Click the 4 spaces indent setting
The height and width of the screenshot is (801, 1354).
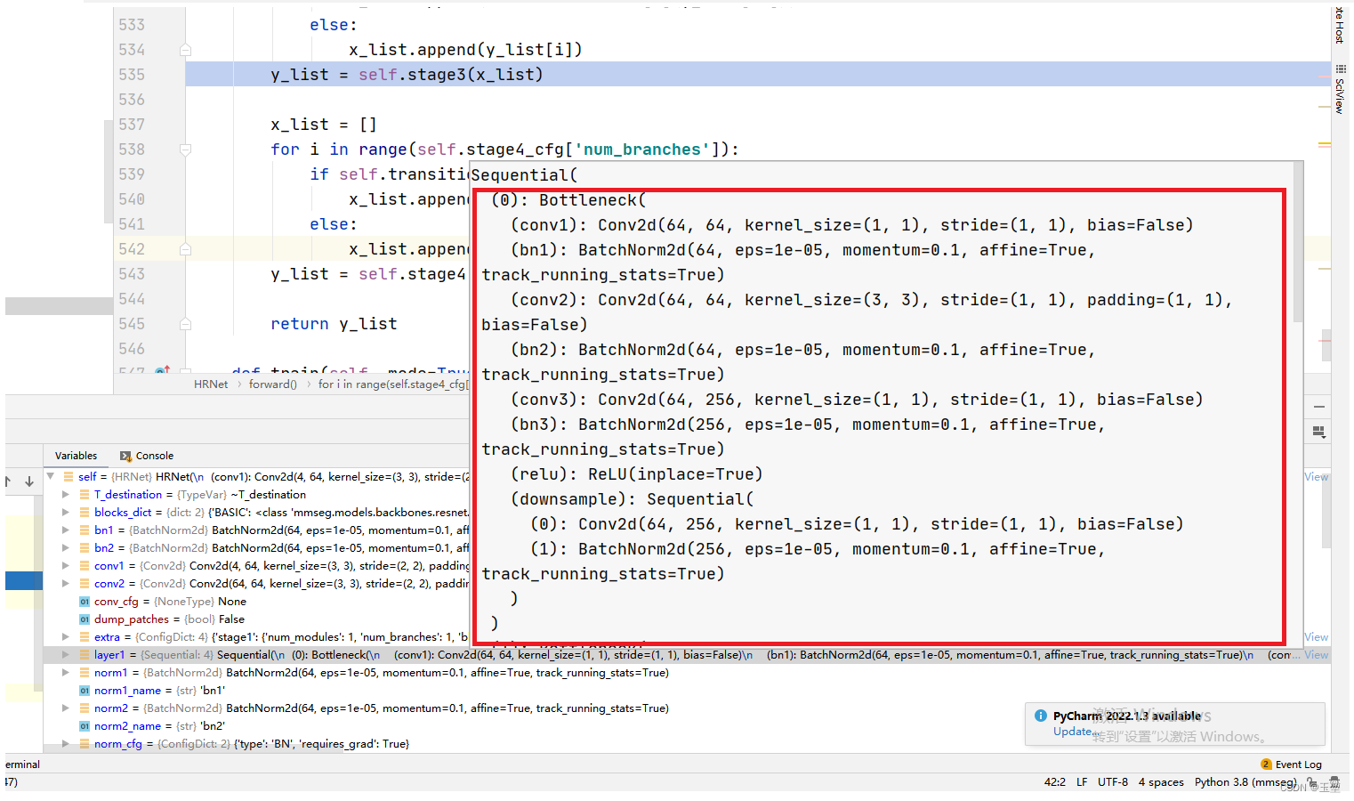pyautogui.click(x=1161, y=782)
